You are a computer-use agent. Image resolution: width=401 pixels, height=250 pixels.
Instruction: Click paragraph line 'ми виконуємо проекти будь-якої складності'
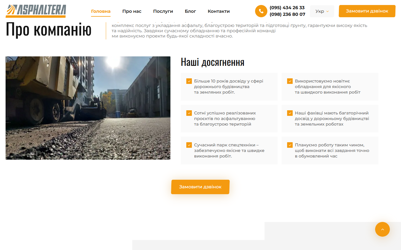pos(172,36)
